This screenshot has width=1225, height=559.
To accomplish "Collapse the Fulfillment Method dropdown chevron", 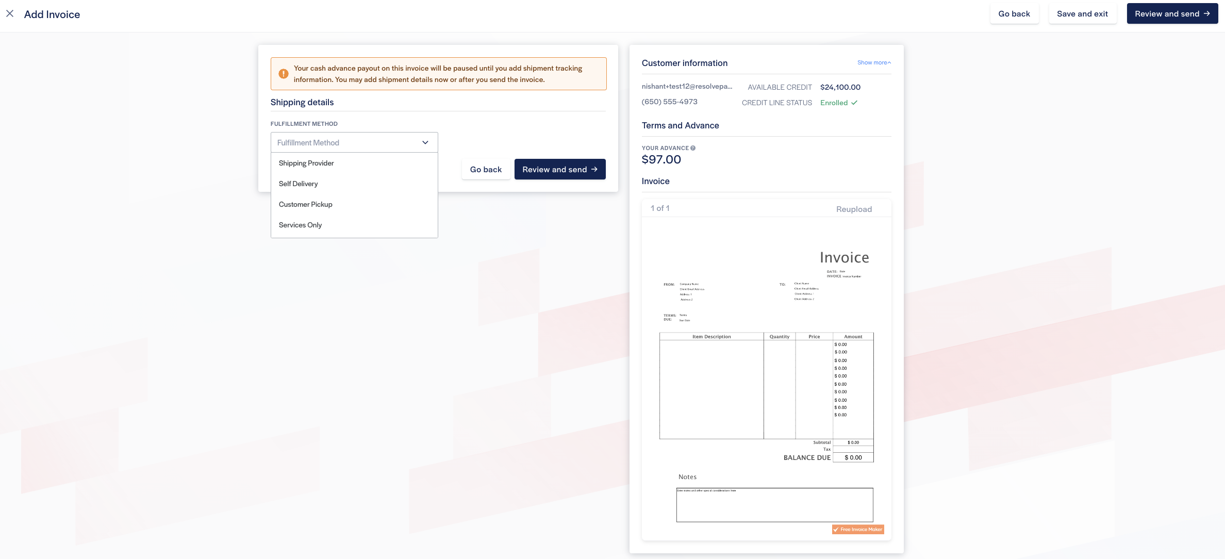I will click(x=425, y=143).
